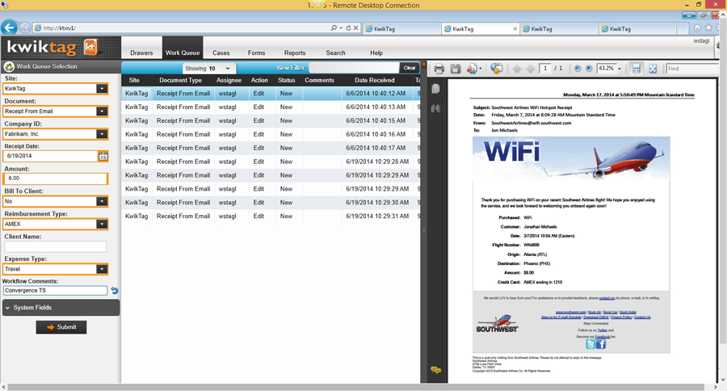Switch PDF to fit full page view

coord(653,69)
